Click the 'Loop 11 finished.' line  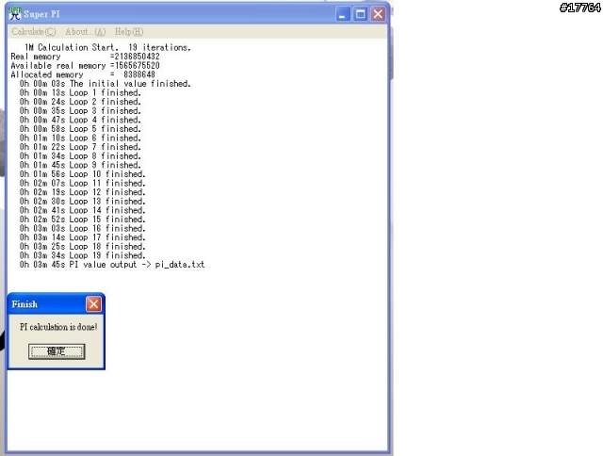tap(83, 183)
